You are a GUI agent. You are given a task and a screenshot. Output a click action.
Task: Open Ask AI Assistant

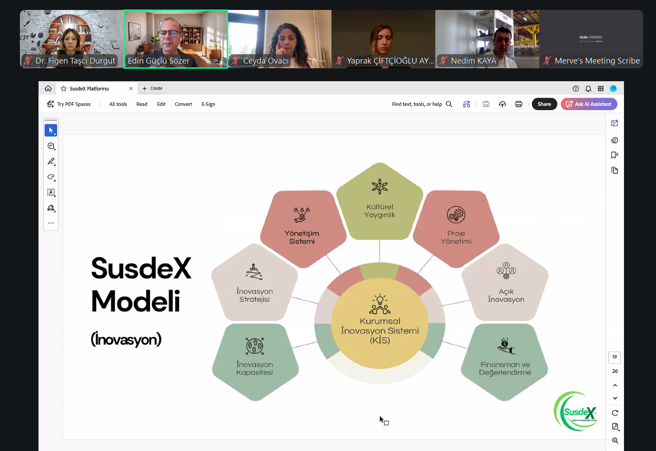click(589, 104)
